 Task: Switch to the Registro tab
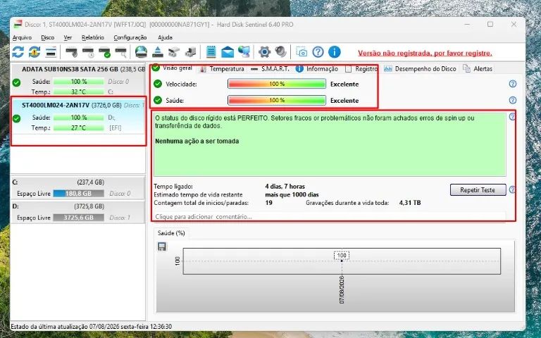[x=361, y=69]
